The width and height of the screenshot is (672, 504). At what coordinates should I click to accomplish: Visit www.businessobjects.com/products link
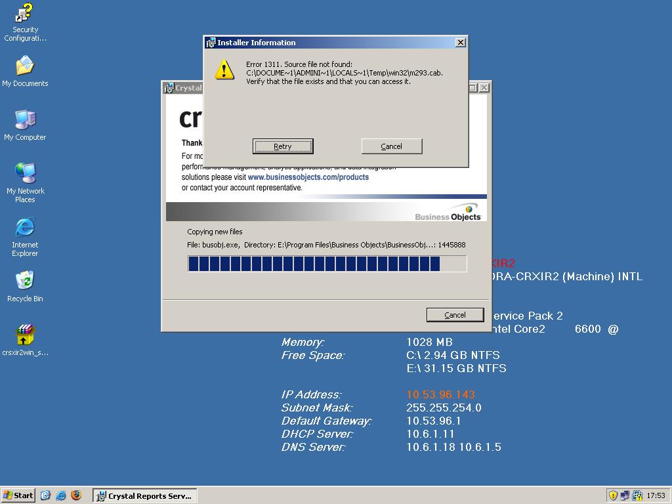(x=308, y=177)
